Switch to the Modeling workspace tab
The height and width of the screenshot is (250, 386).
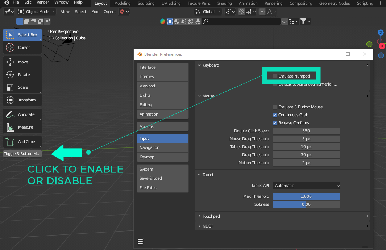click(123, 3)
